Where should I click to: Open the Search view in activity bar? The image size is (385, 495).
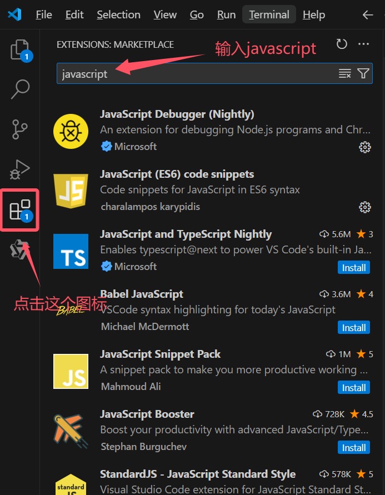click(20, 88)
